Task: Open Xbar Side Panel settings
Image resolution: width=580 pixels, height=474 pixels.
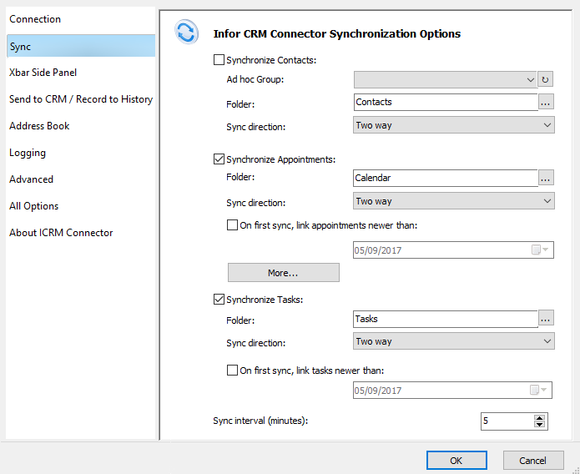Action: (x=43, y=73)
